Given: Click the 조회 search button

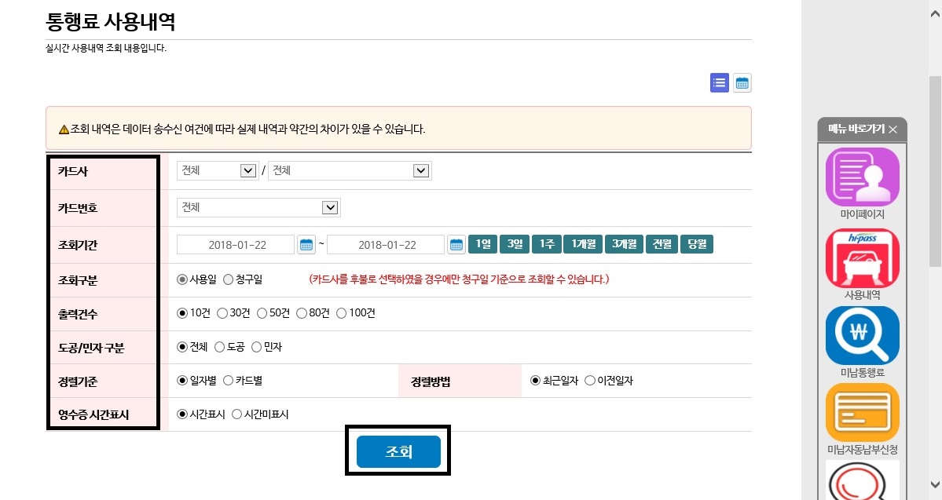Looking at the screenshot, I should click(398, 451).
